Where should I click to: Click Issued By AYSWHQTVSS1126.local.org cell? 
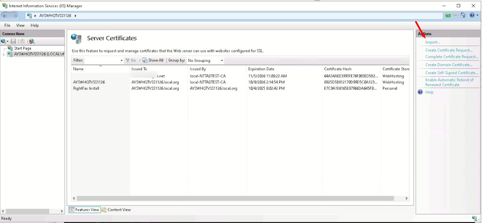pos(214,89)
